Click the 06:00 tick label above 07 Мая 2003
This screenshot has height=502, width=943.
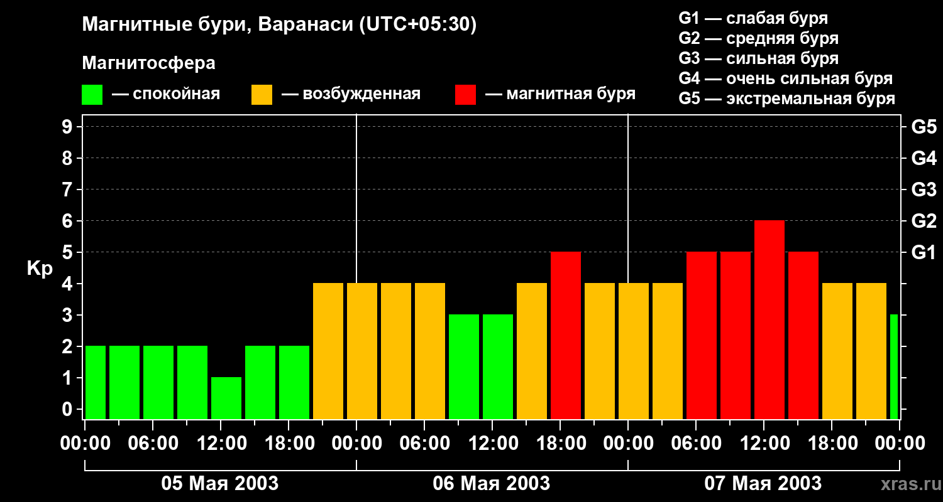(x=695, y=444)
